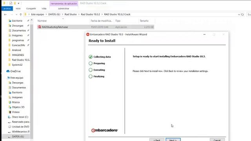Open Documentos quick access folder icon
The height and width of the screenshot is (141, 251).
click(10, 31)
